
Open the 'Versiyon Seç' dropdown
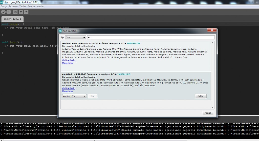(74, 96)
